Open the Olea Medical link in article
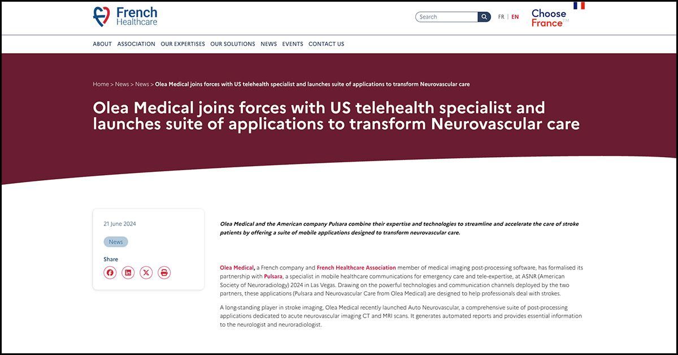This screenshot has height=355, width=678. [x=237, y=267]
